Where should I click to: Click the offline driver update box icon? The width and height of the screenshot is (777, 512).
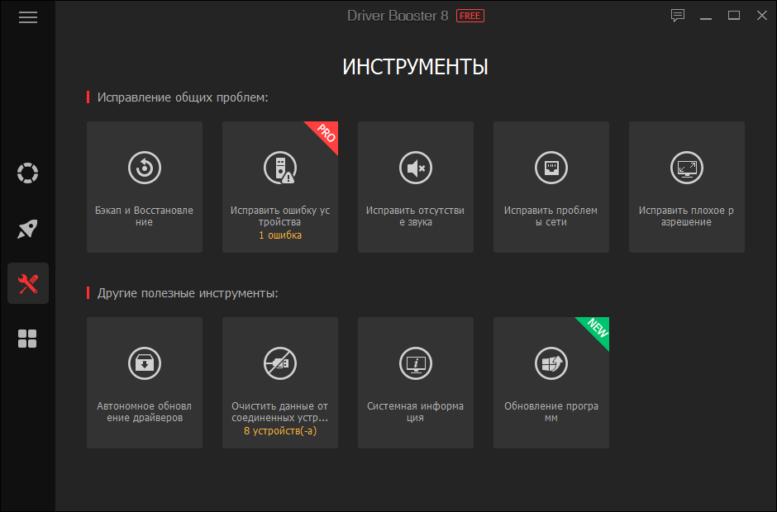tap(145, 363)
